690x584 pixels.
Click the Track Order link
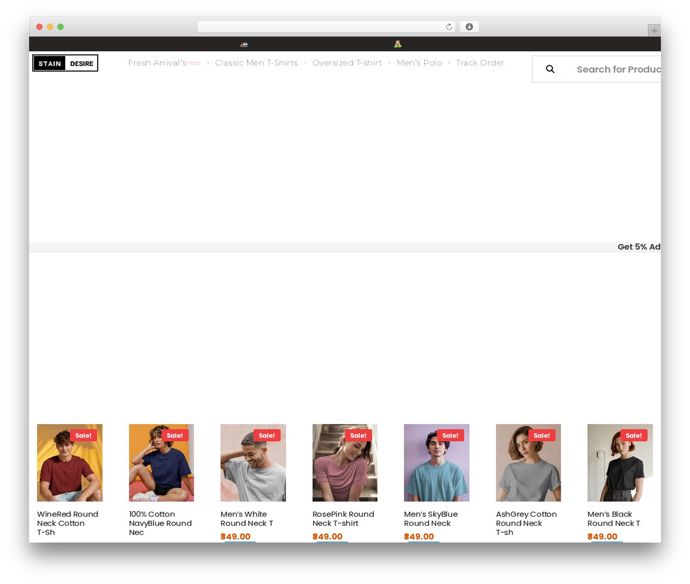480,63
